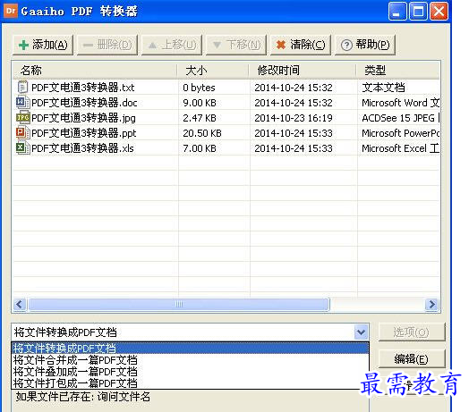Click date cell 2014-10-23 16:19
Screen dimensions: 469x412
pyautogui.click(x=294, y=118)
